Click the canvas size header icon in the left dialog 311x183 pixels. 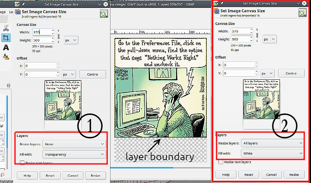(x=18, y=12)
